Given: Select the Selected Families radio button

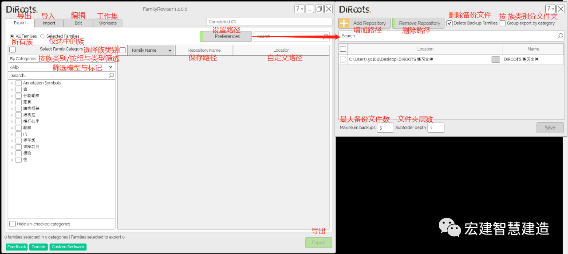Looking at the screenshot, I should pos(43,36).
